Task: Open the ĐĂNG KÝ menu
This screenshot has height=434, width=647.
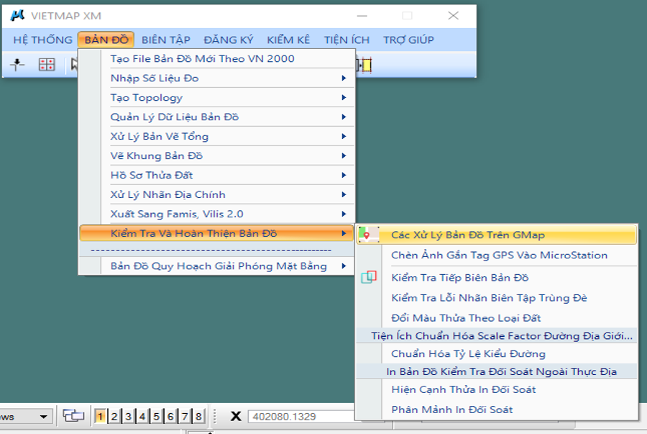Action: pyautogui.click(x=228, y=40)
